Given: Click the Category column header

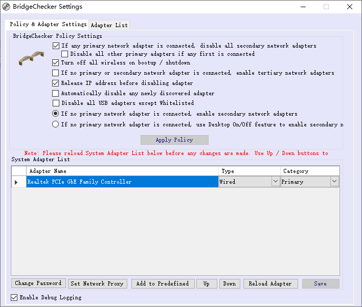Looking at the screenshot, I should pyautogui.click(x=310, y=171).
